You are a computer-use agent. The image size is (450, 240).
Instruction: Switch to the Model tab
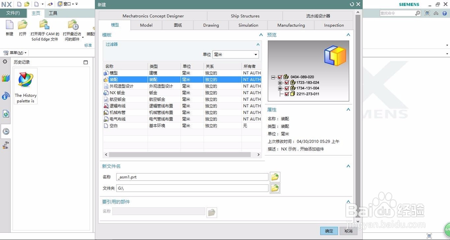pyautogui.click(x=146, y=25)
